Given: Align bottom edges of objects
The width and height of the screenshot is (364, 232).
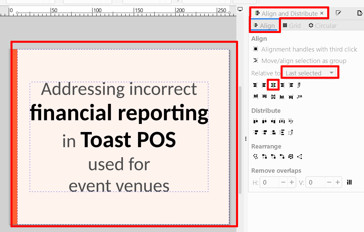Looking at the screenshot, I should [282, 97].
